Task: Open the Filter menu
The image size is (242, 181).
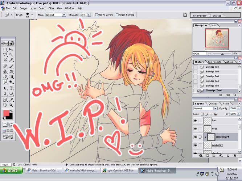Action: click(x=51, y=8)
